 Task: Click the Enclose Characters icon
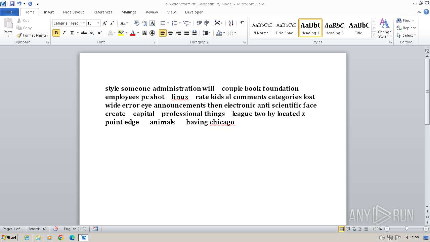point(152,33)
